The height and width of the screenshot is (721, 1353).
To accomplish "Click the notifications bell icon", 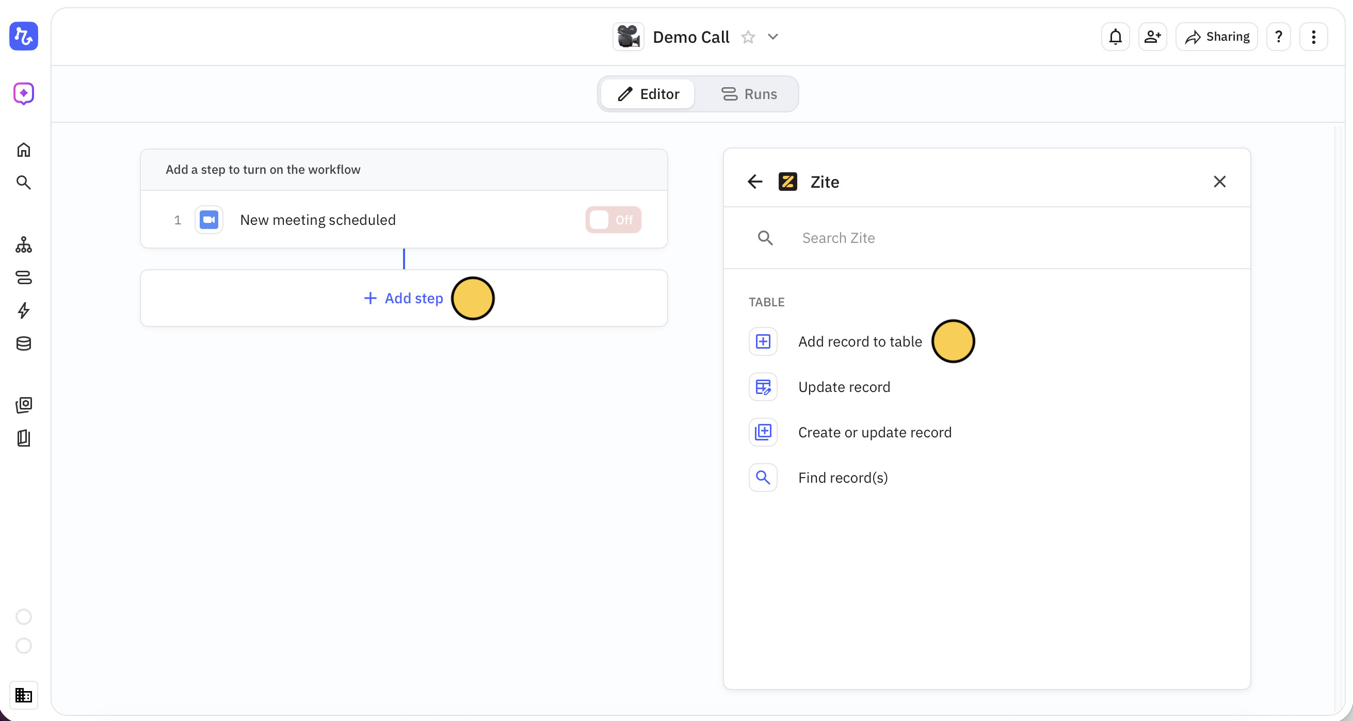I will (x=1115, y=37).
